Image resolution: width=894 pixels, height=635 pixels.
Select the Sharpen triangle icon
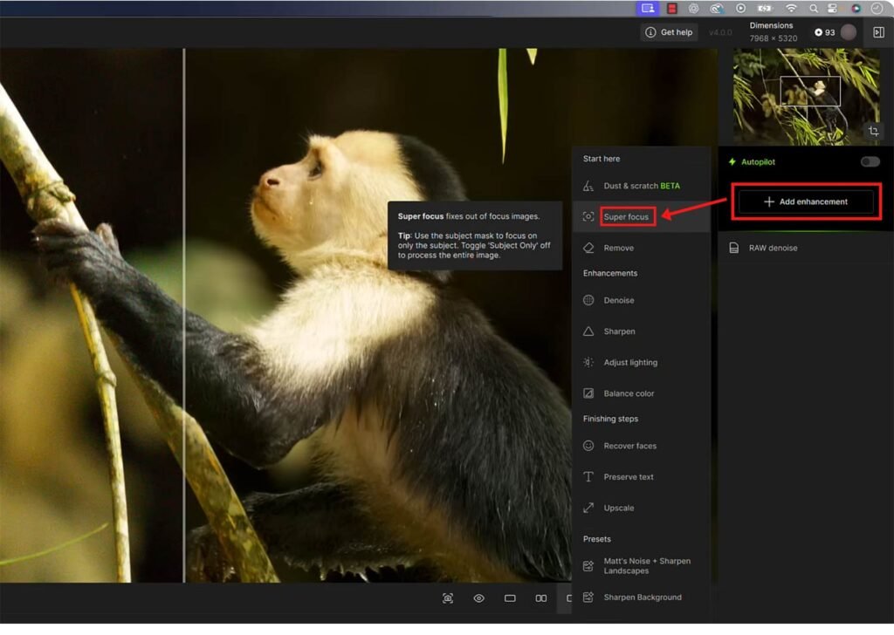588,331
